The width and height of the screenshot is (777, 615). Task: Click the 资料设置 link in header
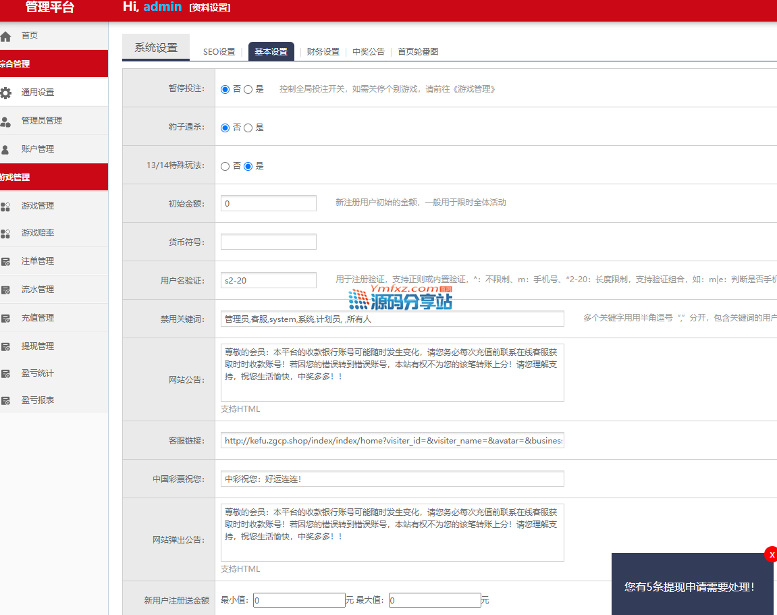click(x=209, y=8)
